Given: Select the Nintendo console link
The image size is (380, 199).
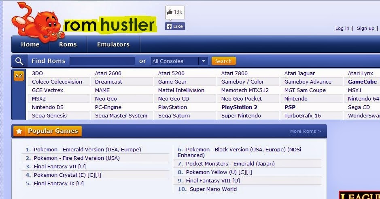Looking at the screenshot, I should tap(296, 98).
